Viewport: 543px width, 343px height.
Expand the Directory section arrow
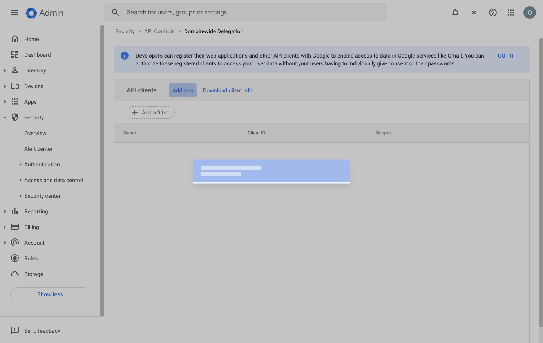(5, 70)
